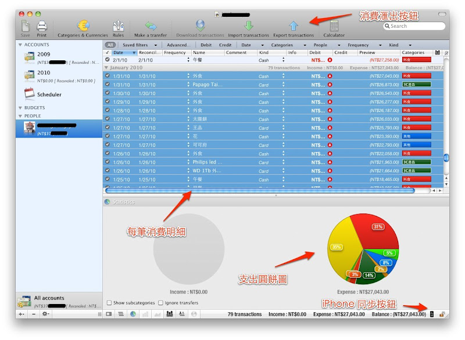This screenshot has width=465, height=340.
Task: Click Download transactions globe icon
Action: coord(200,26)
